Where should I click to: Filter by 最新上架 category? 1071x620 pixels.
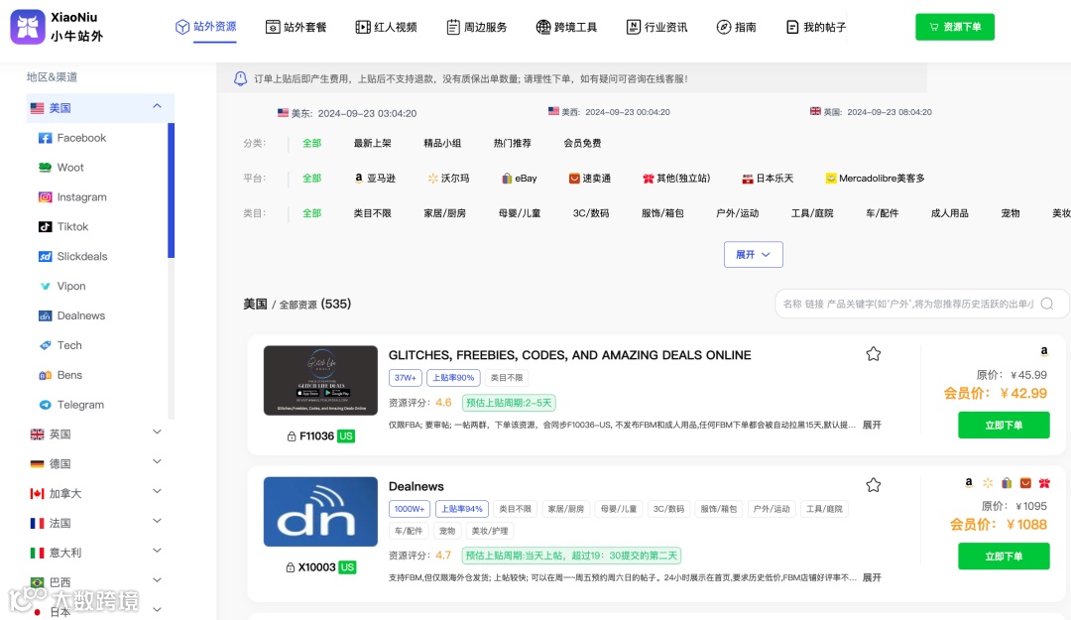point(372,143)
